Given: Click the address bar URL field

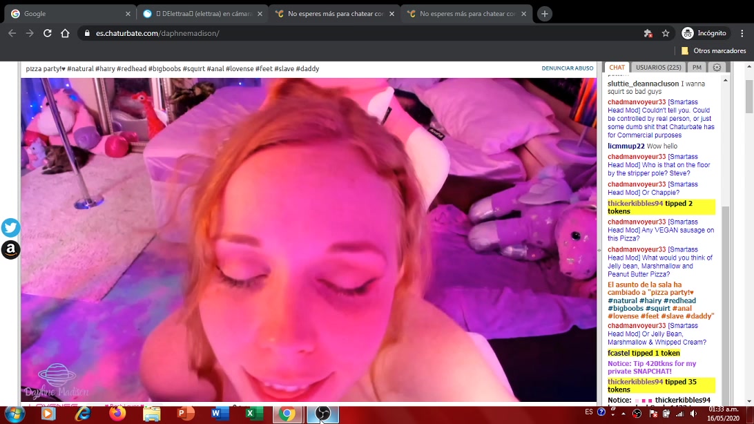Looking at the screenshot, I should tap(345, 33).
